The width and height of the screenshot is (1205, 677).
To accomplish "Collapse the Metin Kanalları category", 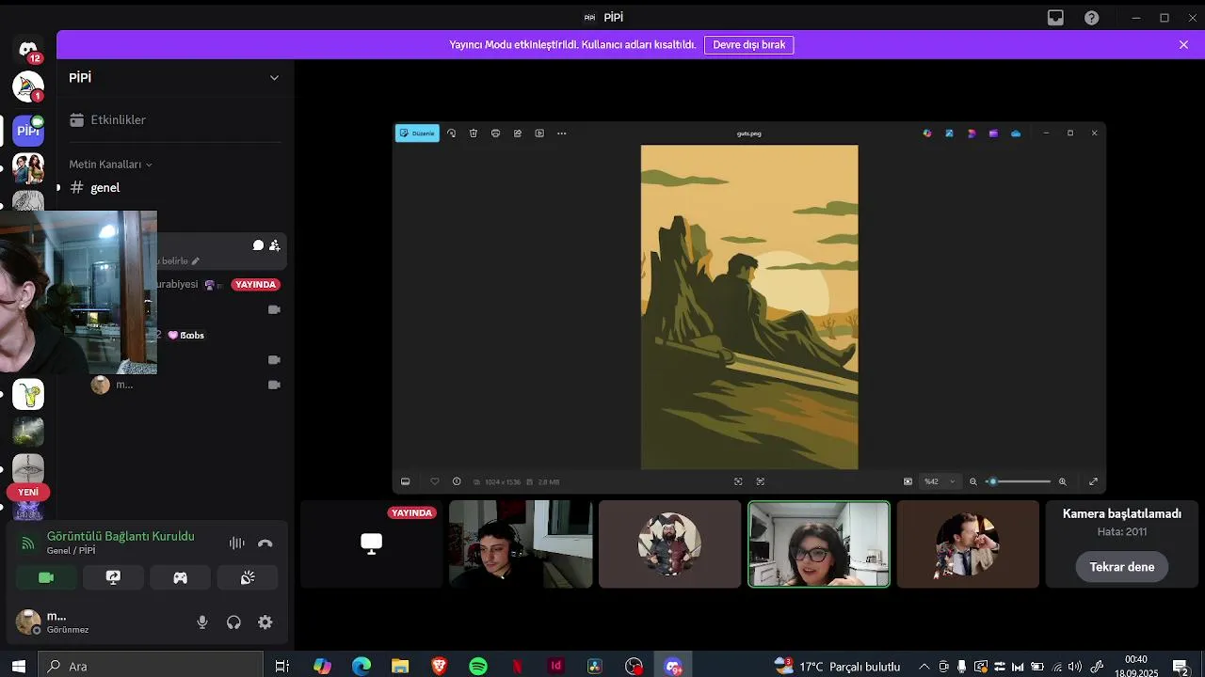I will coord(110,165).
